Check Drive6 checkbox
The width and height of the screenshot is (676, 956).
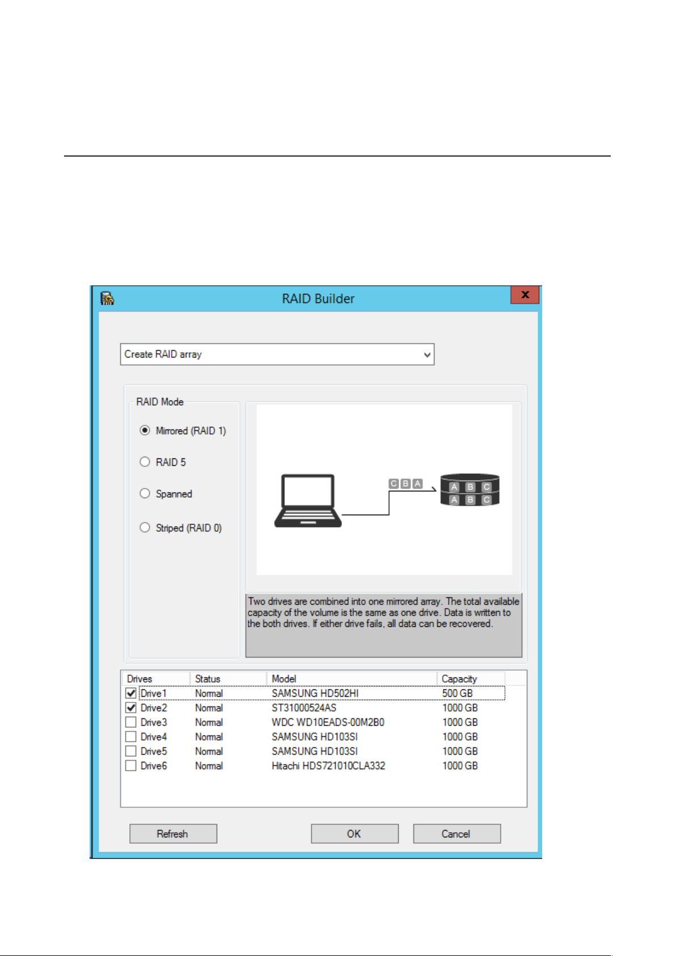(131, 765)
